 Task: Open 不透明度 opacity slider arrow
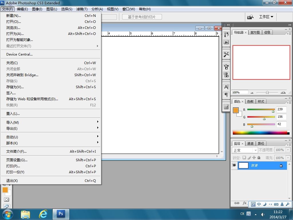click(288, 150)
